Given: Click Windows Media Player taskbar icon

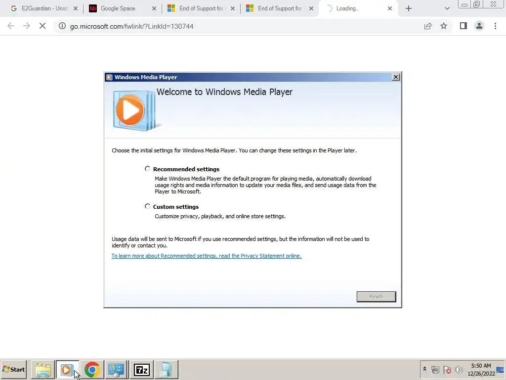Looking at the screenshot, I should pyautogui.click(x=67, y=370).
